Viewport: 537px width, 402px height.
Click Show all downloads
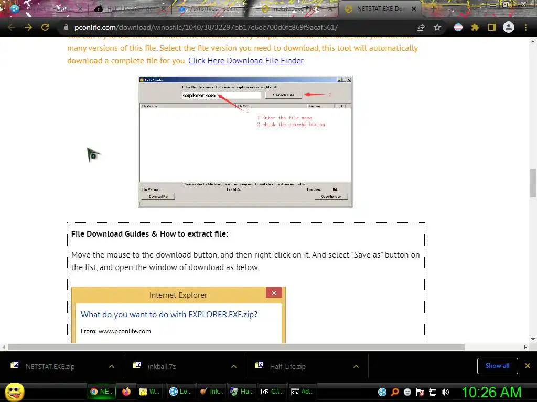[497, 366]
